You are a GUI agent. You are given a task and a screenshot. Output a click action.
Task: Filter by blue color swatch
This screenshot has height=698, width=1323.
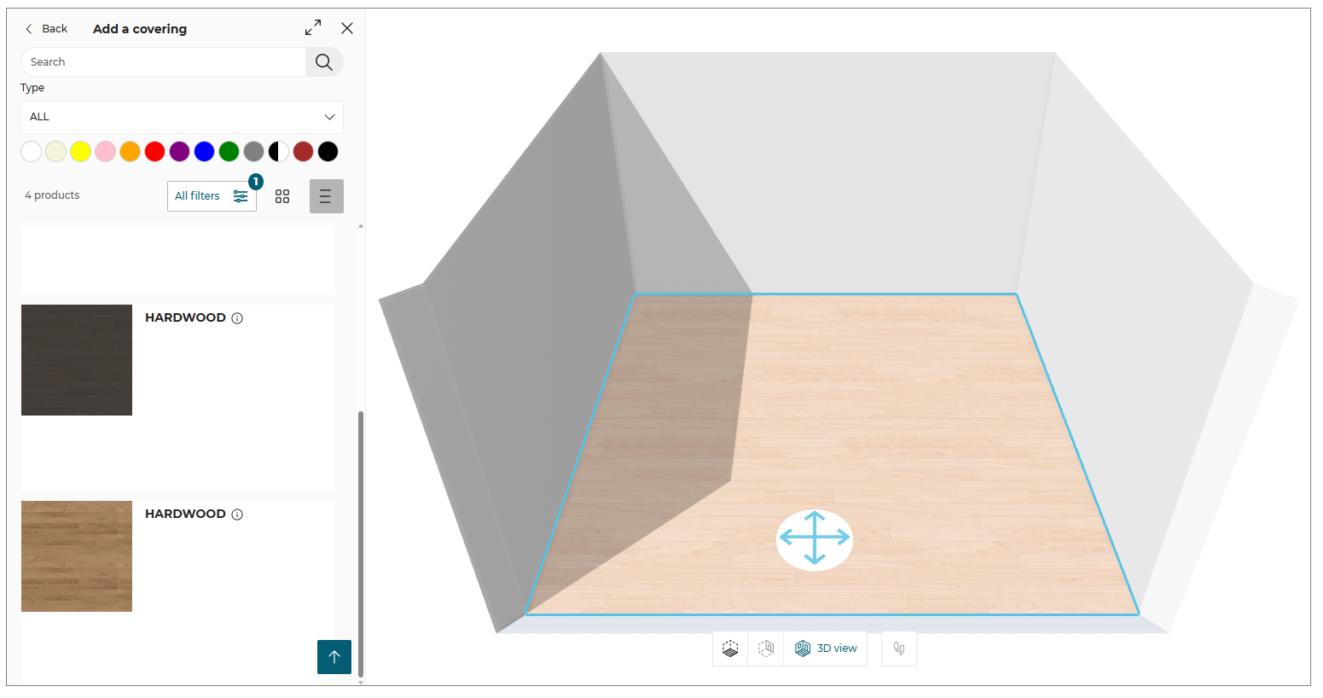tap(204, 152)
